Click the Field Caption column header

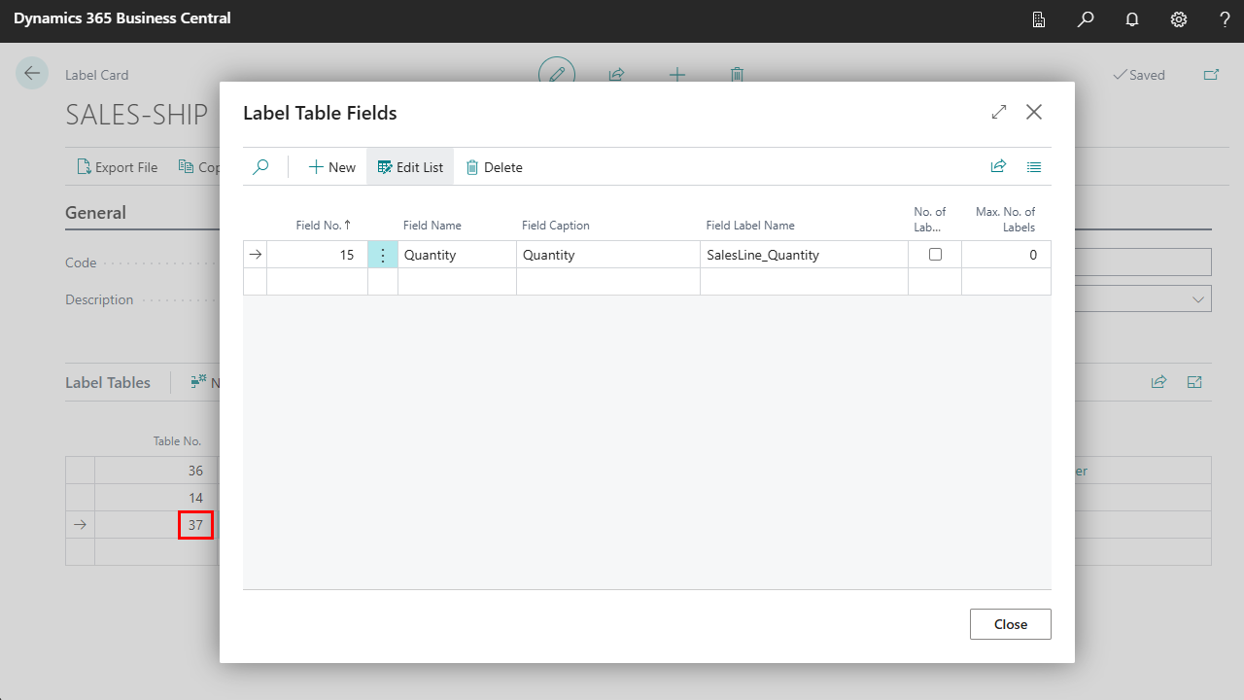coord(556,226)
